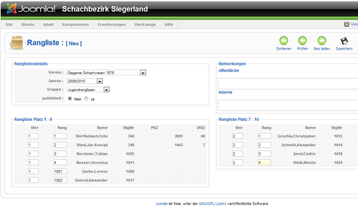This screenshot has width=358, height=206.
Task: Click MglNr 1013 for Grochla
Action: 338,136
